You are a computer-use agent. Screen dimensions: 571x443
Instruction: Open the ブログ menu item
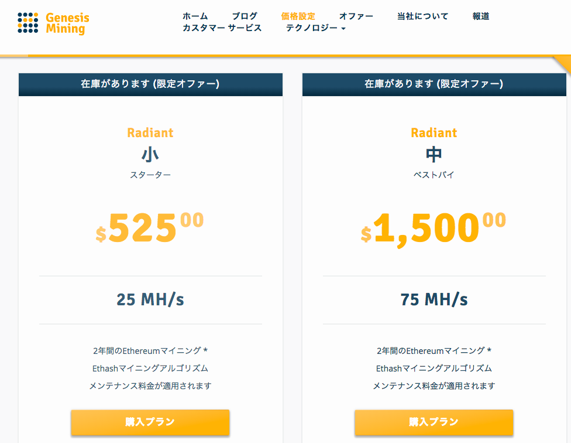[245, 16]
